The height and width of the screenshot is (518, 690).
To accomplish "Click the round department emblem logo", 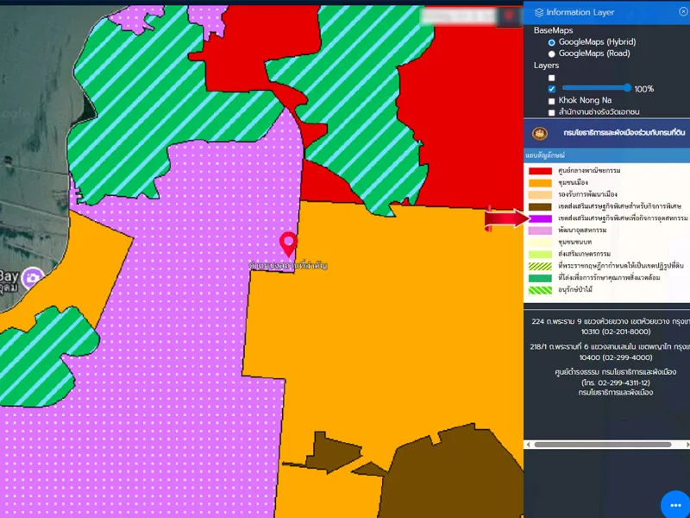I will pos(540,134).
